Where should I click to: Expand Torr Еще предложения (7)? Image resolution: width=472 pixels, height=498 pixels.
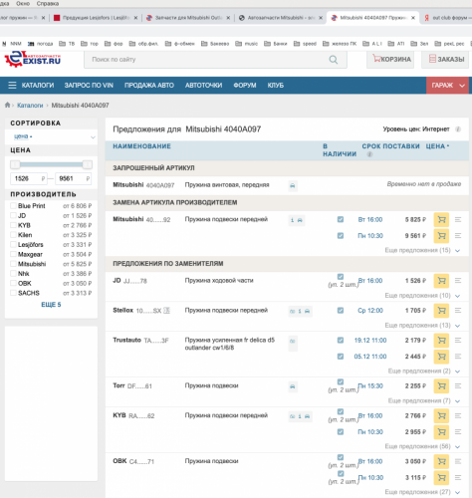pyautogui.click(x=424, y=400)
